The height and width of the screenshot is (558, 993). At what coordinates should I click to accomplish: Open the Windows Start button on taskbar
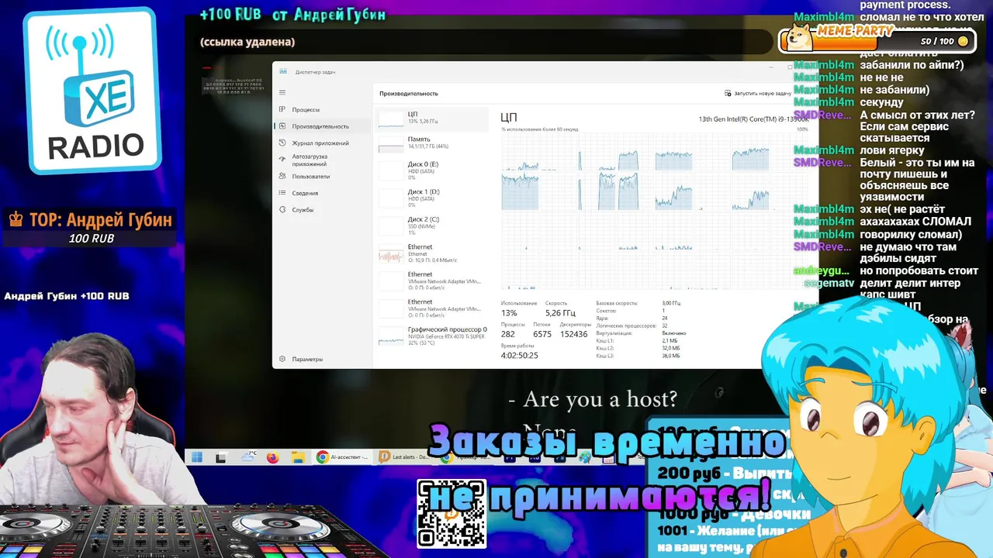197,457
